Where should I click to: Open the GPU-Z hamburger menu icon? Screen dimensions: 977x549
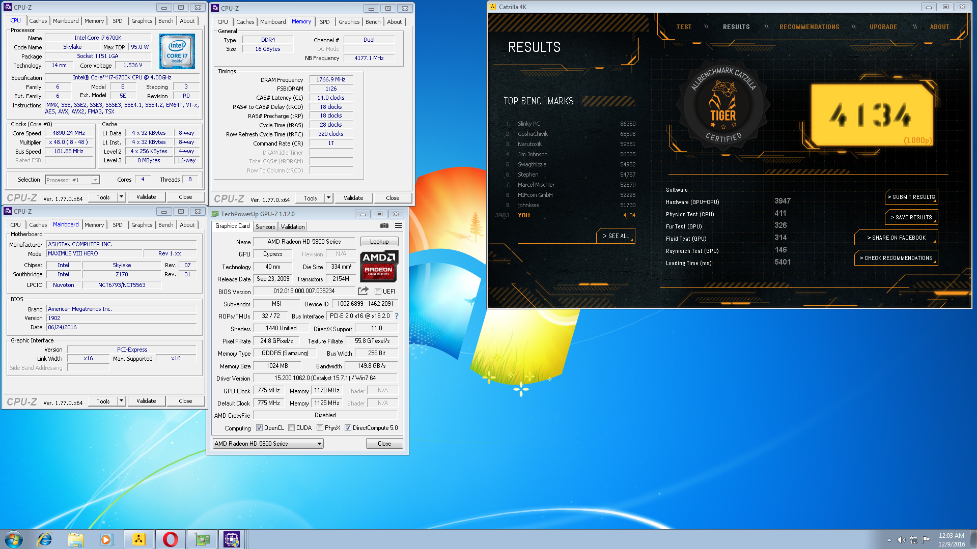pos(398,226)
